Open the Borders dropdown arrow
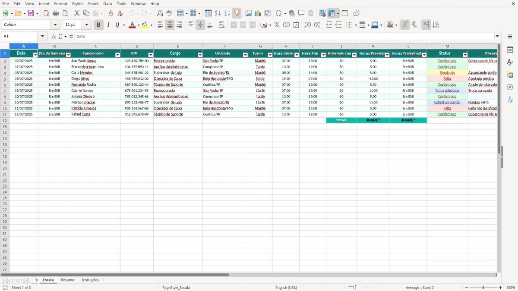518x291 pixels. tap(356, 25)
